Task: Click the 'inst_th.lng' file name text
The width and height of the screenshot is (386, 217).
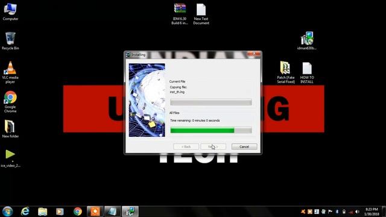Action: [x=177, y=92]
